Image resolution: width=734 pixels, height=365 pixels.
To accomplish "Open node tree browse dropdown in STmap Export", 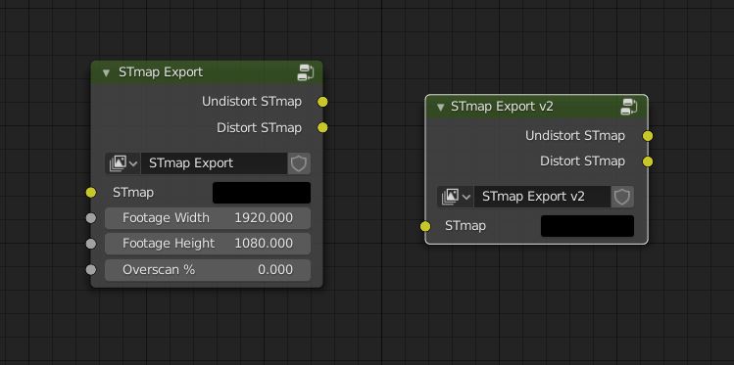I will 123,163.
